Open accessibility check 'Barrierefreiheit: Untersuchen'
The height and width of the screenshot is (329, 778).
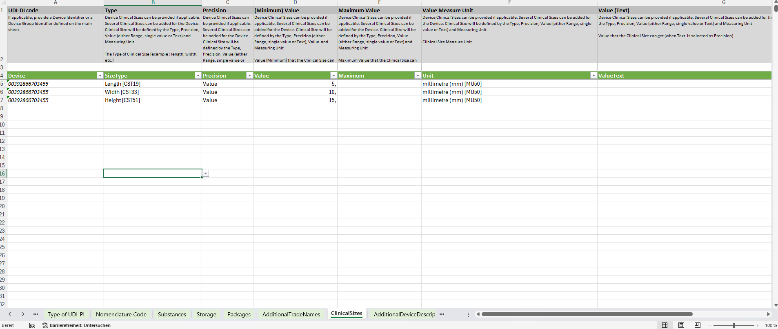76,325
